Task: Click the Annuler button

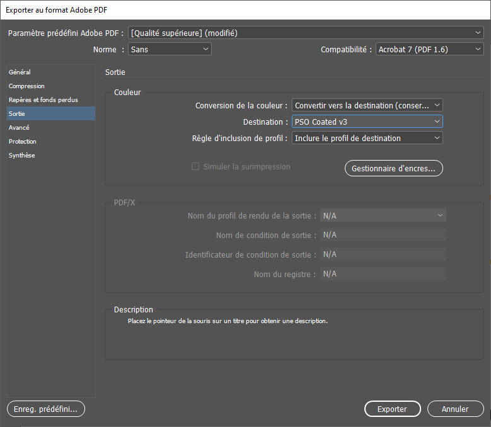Action: coord(455,409)
